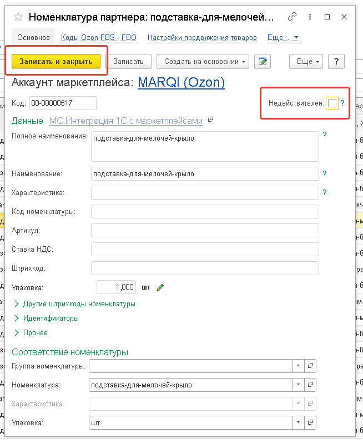Open Группа номенклатуры dropdown list
363x443 pixels.
pos(299,366)
